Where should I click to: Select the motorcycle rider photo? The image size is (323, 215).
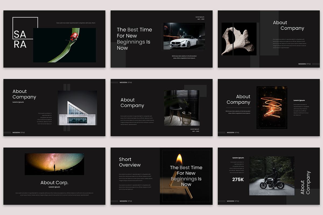tap(272, 176)
